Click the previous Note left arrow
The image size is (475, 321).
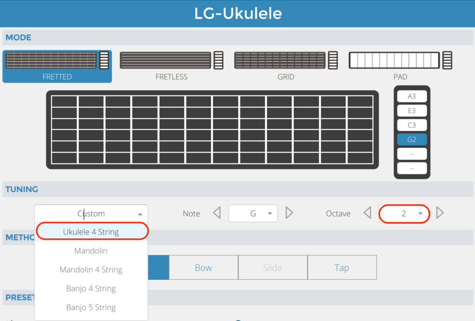[x=217, y=213]
